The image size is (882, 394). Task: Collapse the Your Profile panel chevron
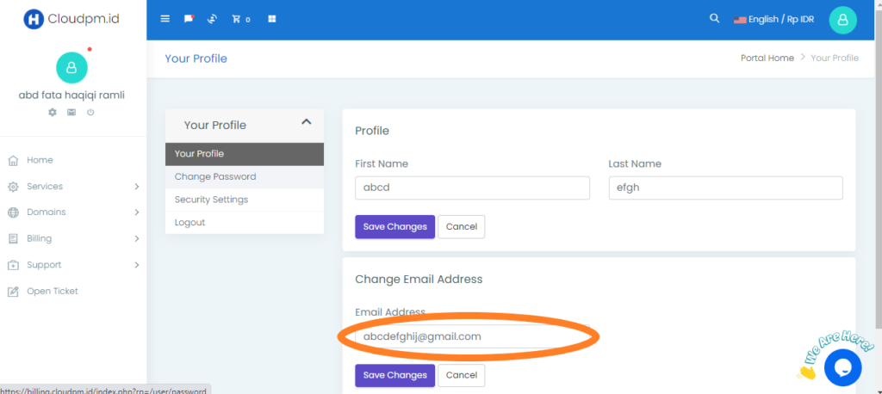306,121
